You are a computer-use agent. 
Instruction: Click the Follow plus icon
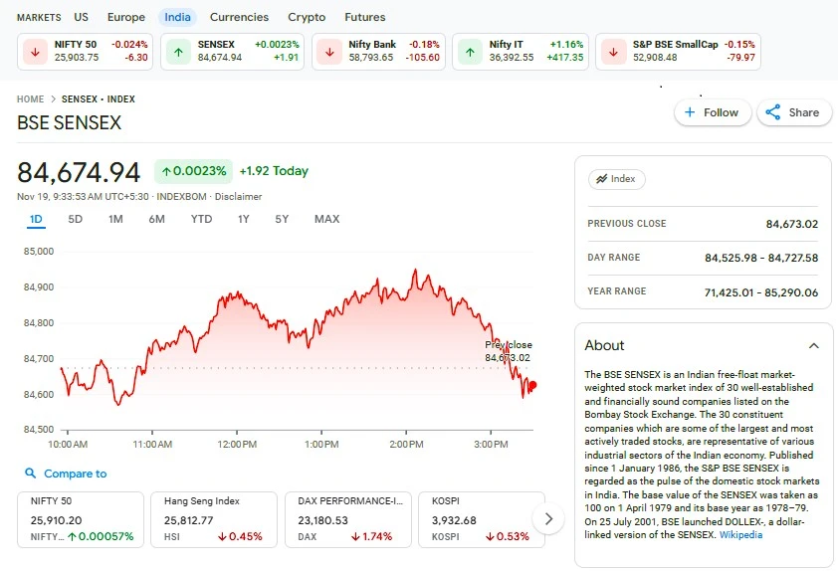click(x=690, y=112)
